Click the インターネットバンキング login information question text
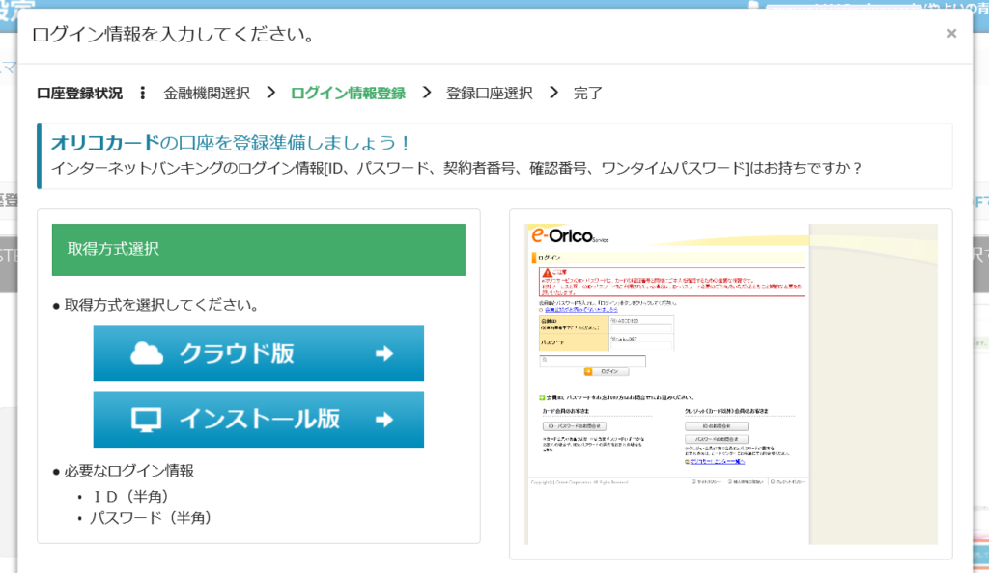This screenshot has height=573, width=989. point(456,168)
